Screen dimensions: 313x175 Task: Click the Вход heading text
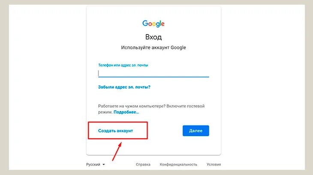pyautogui.click(x=153, y=37)
